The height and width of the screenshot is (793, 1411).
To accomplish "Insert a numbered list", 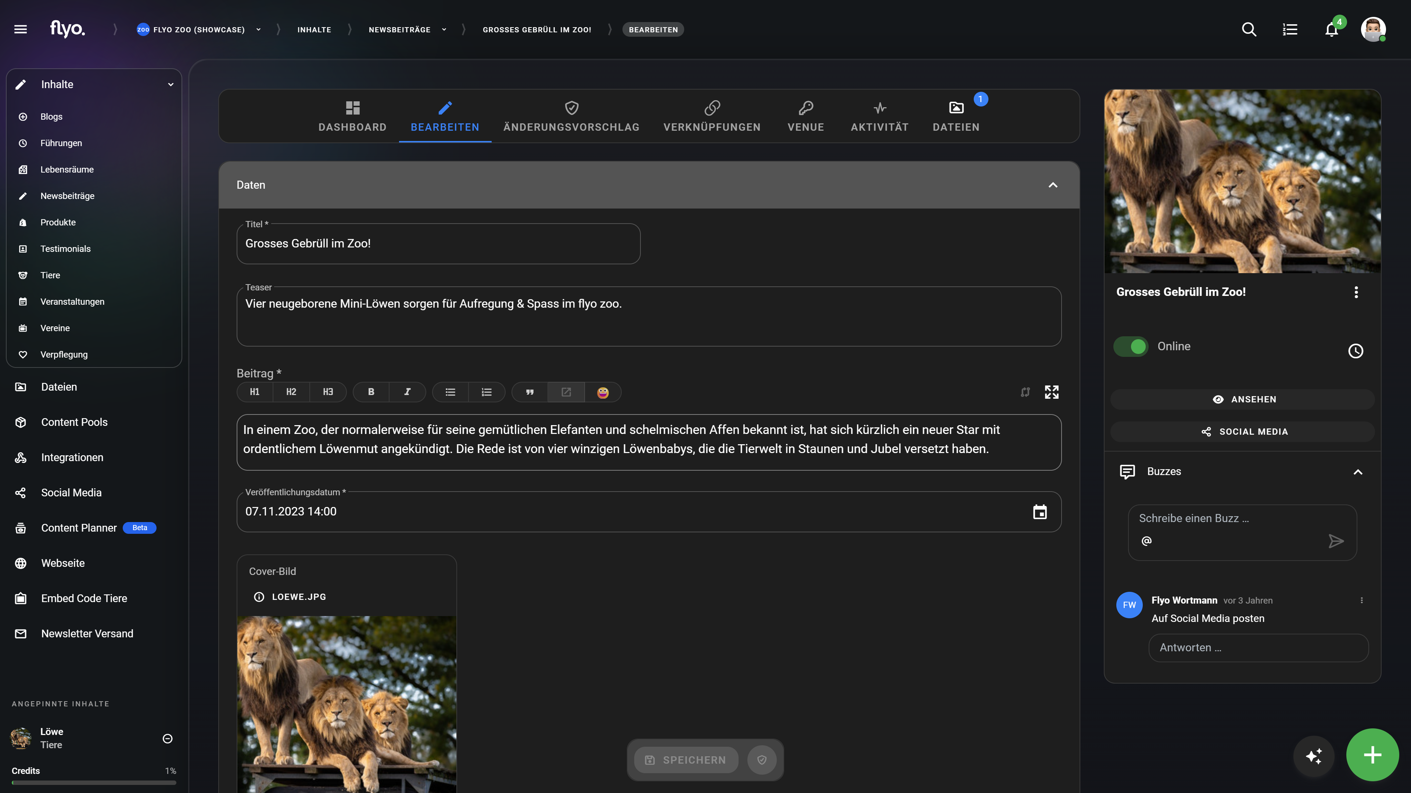I will (x=487, y=392).
